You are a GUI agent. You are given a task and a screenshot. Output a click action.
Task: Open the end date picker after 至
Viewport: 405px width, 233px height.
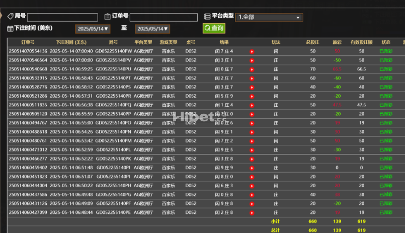point(153,29)
